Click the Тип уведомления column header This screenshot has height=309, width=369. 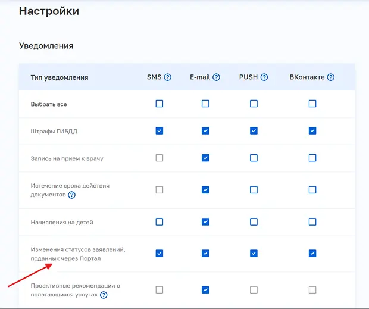coord(60,77)
